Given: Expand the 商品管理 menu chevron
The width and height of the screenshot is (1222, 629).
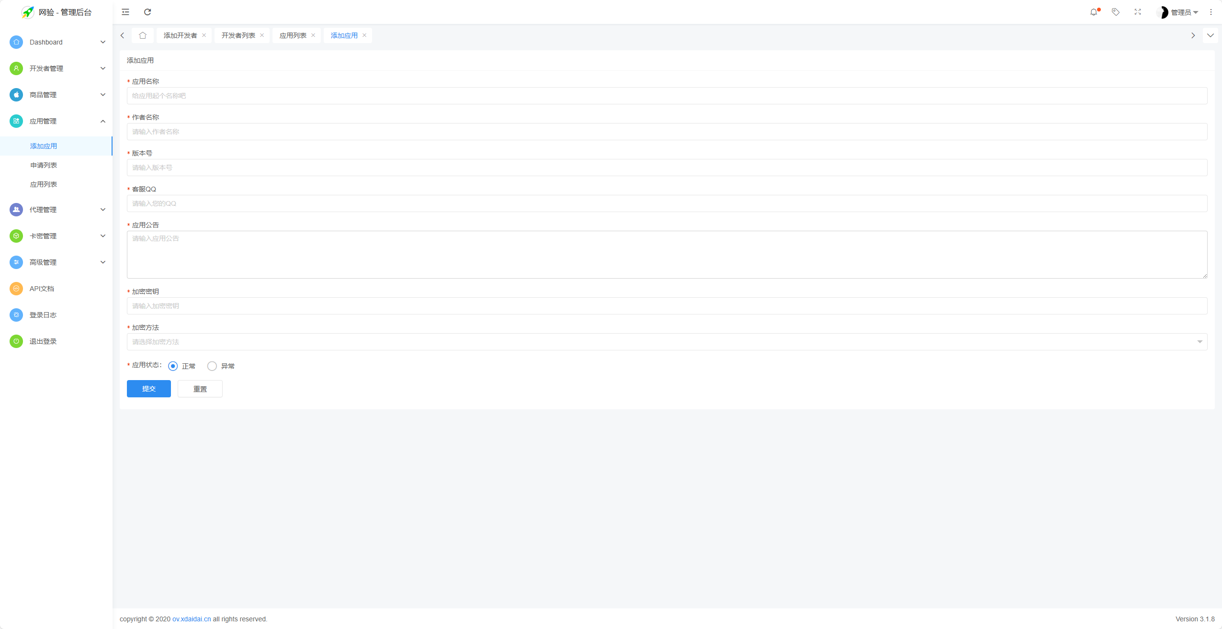Looking at the screenshot, I should click(103, 95).
